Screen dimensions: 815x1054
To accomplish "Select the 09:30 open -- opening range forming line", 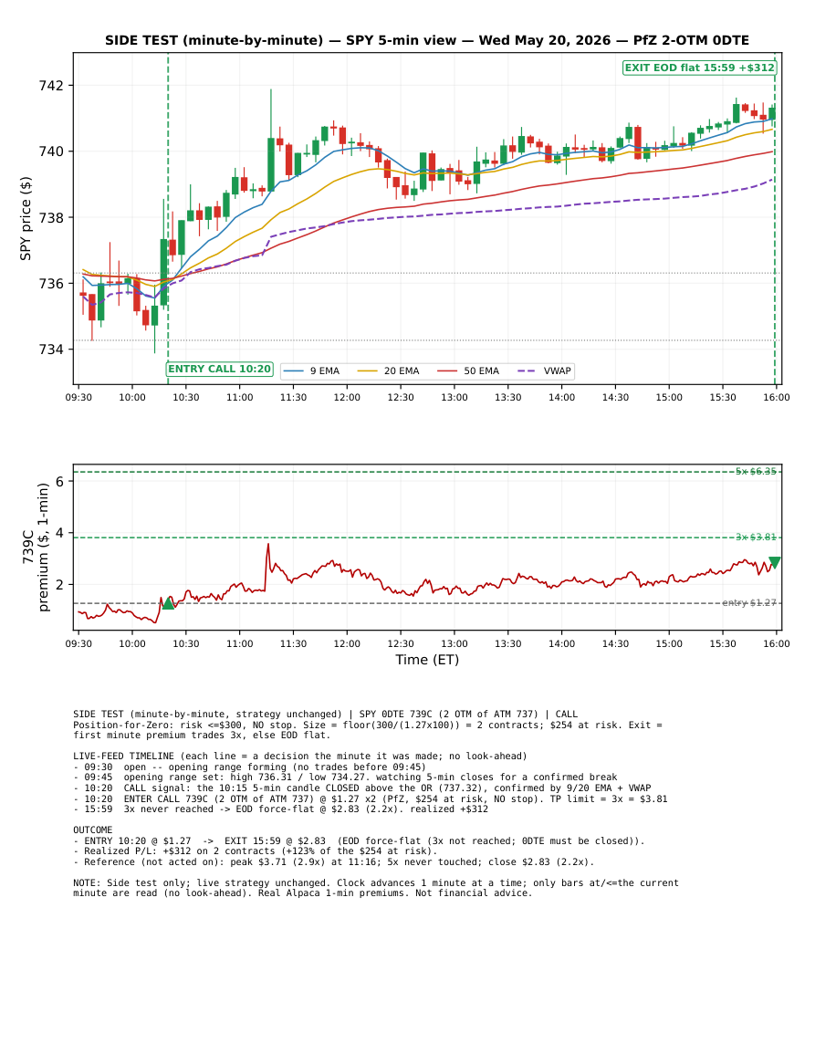I will [x=249, y=767].
